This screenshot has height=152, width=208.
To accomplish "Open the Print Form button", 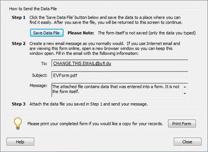I will click(182, 123).
